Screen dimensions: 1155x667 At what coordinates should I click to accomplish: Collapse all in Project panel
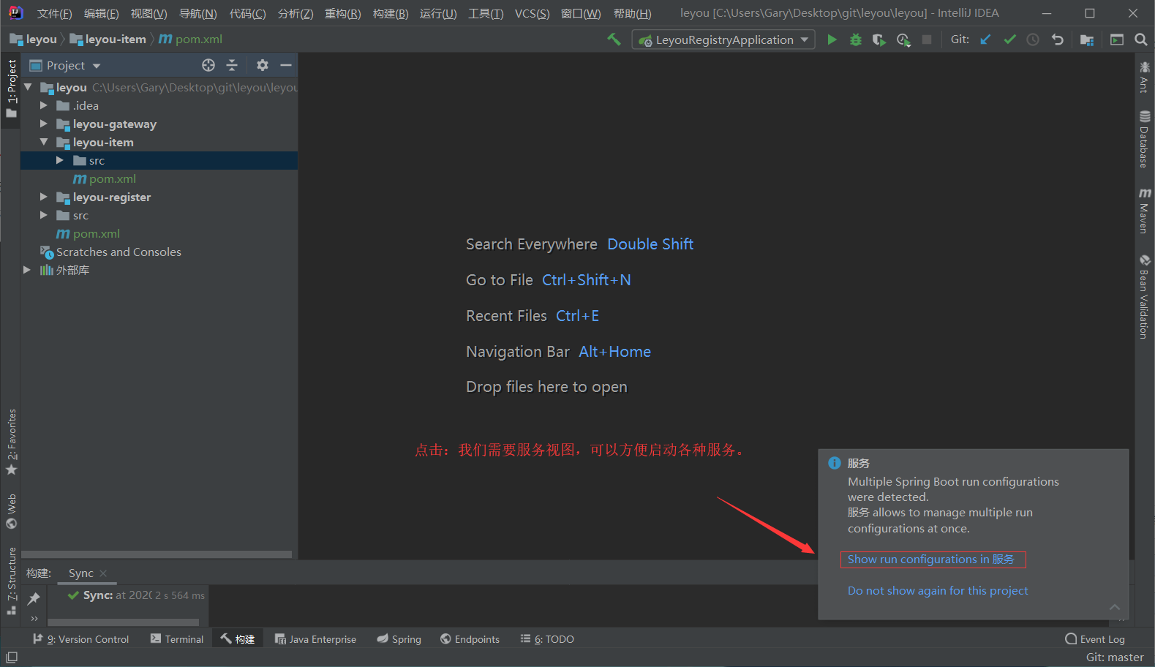pos(232,65)
